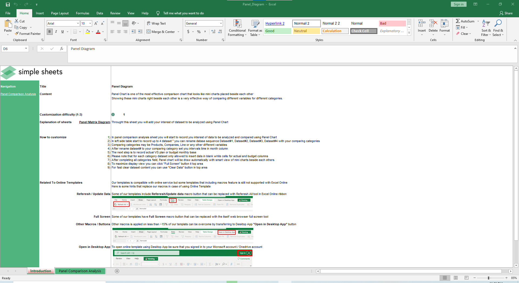Switch to Page Layout view in status bar

click(x=456, y=278)
